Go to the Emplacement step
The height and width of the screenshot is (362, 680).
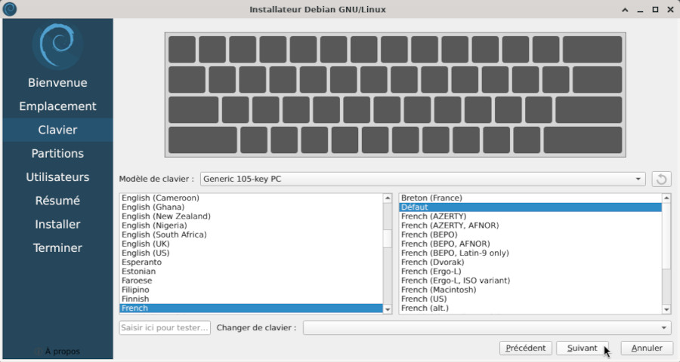[57, 106]
